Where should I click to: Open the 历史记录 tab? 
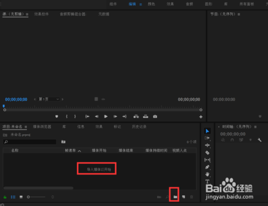point(139,127)
